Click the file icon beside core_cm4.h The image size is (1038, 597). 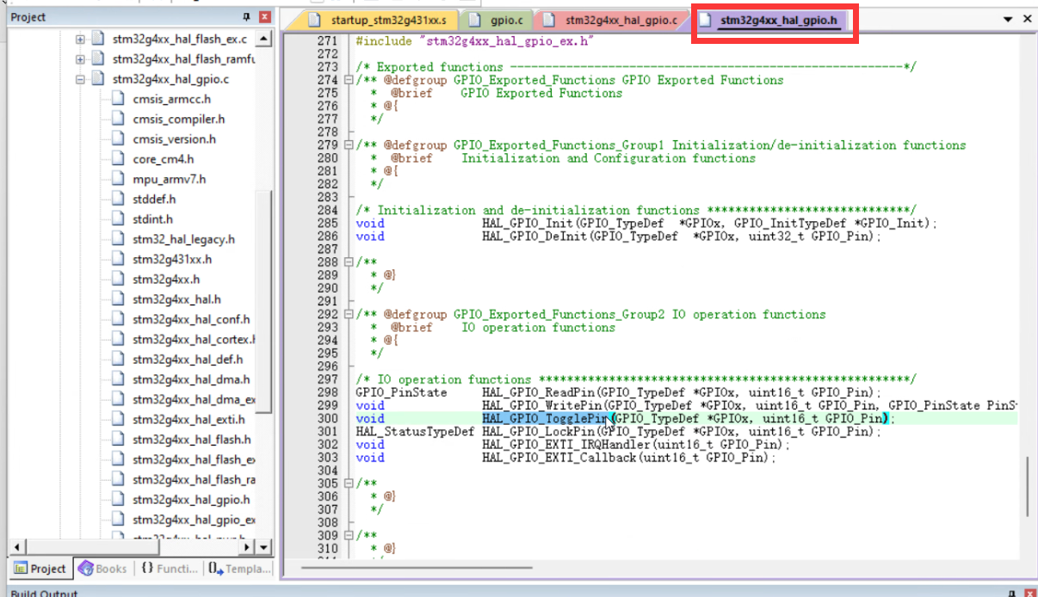[x=118, y=159]
